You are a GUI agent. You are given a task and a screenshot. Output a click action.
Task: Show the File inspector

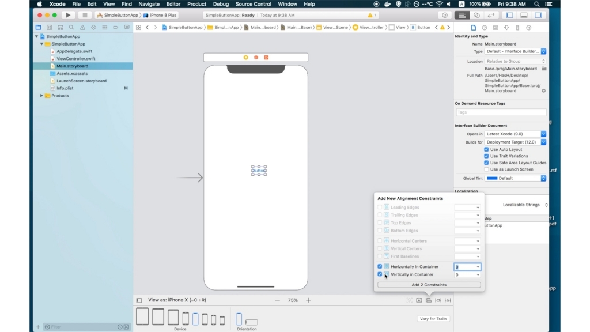(474, 28)
